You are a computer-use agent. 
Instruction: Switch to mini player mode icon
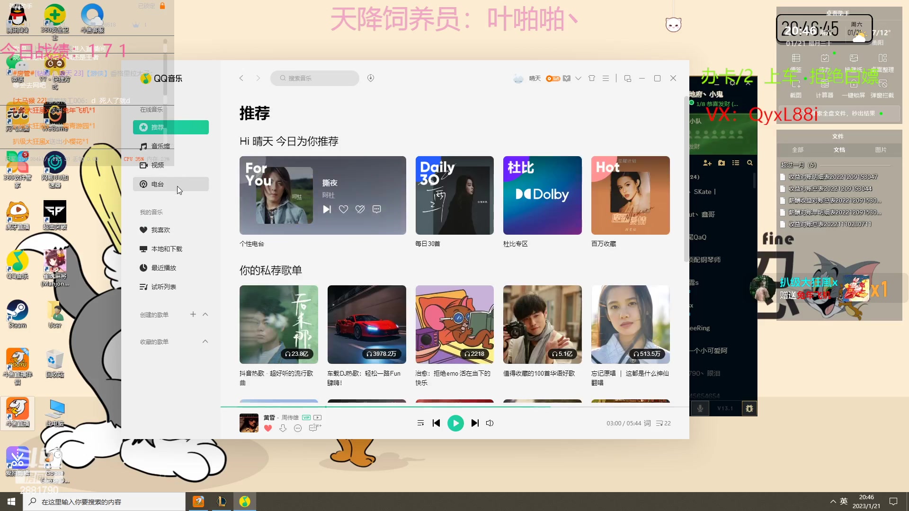(628, 79)
